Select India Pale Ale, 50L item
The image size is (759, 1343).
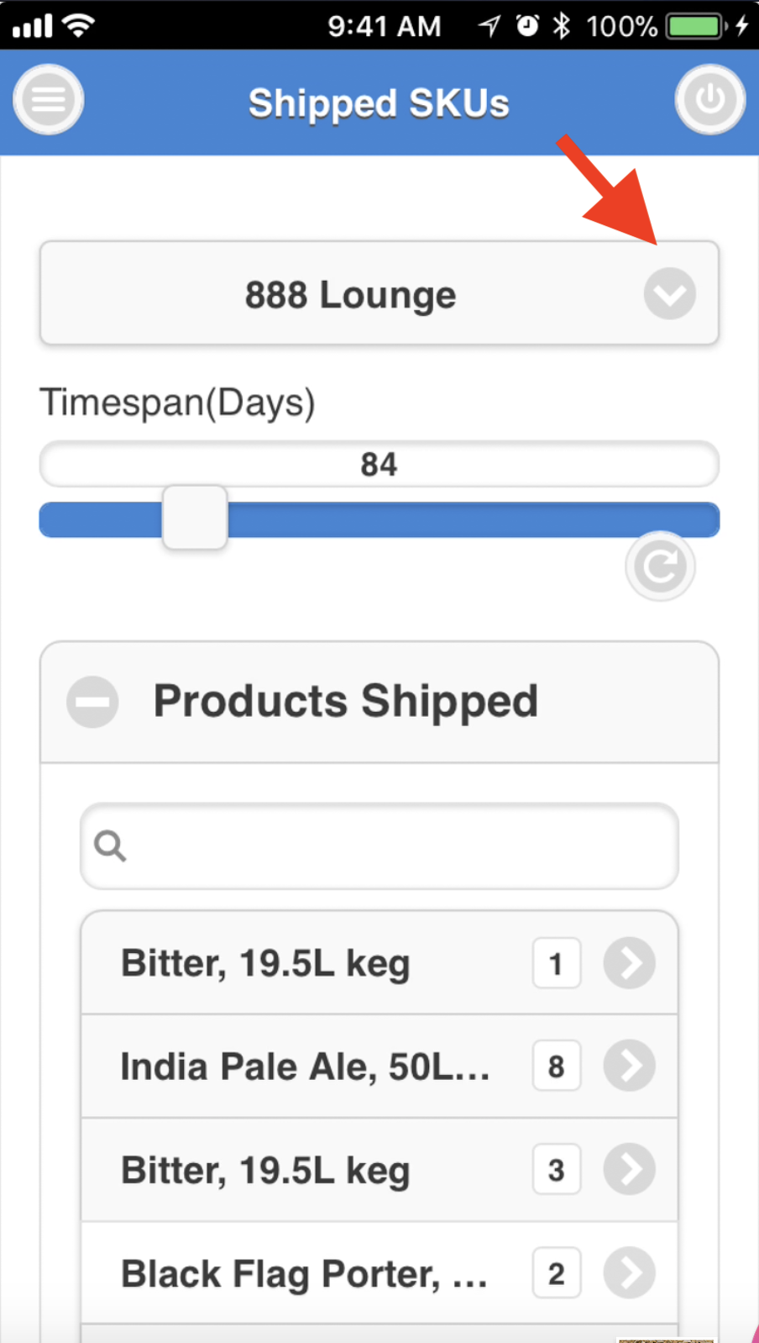click(x=304, y=1066)
